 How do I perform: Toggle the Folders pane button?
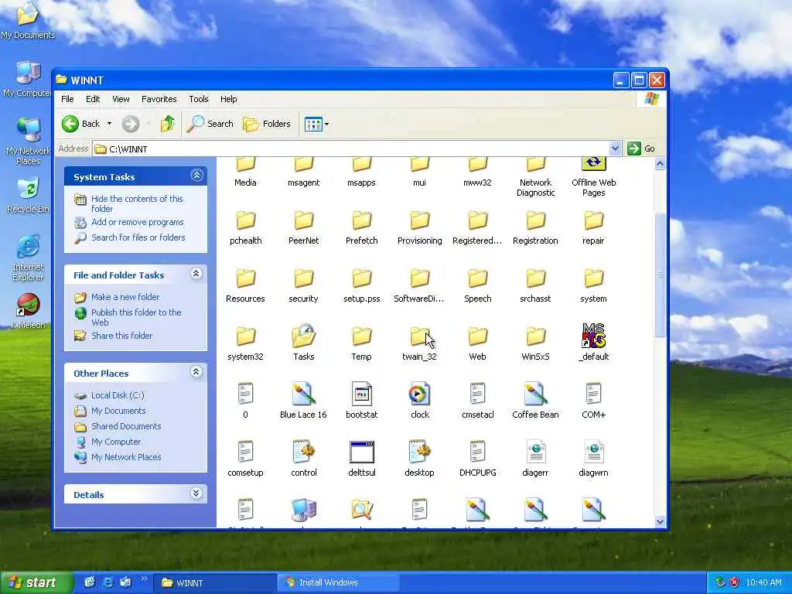click(267, 124)
